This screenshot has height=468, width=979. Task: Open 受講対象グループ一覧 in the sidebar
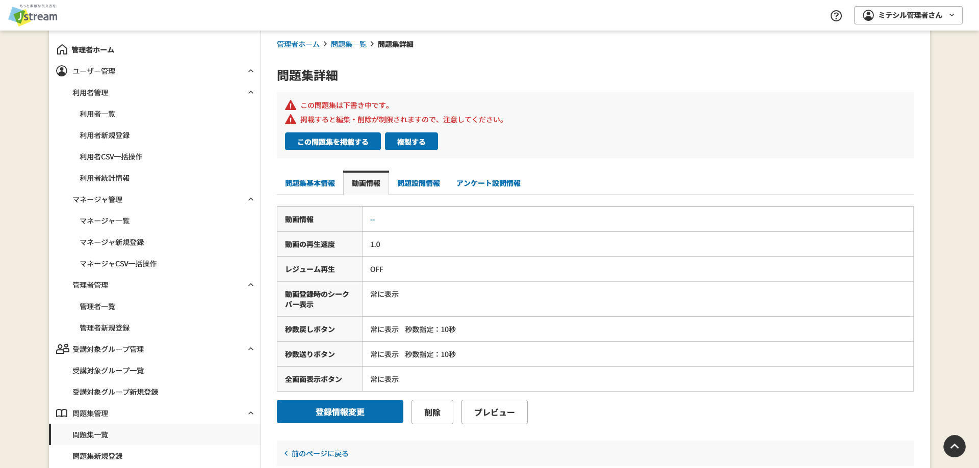click(x=108, y=371)
